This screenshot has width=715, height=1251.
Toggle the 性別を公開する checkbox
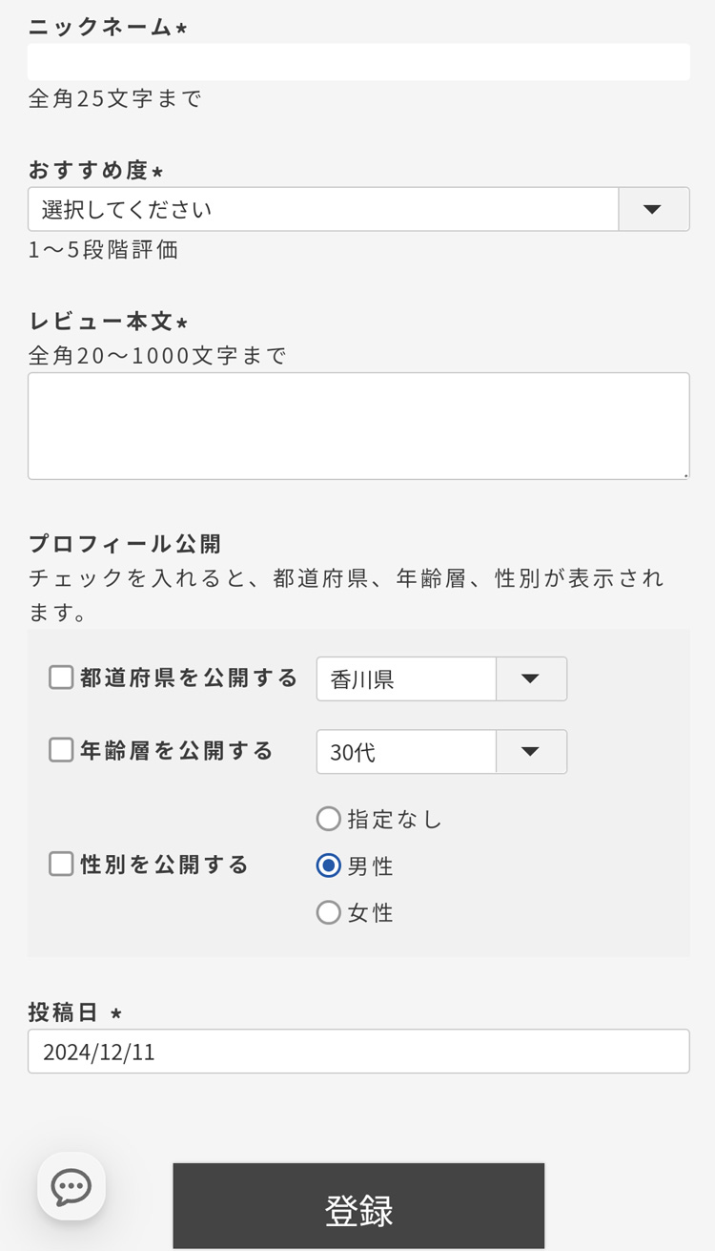(x=61, y=865)
